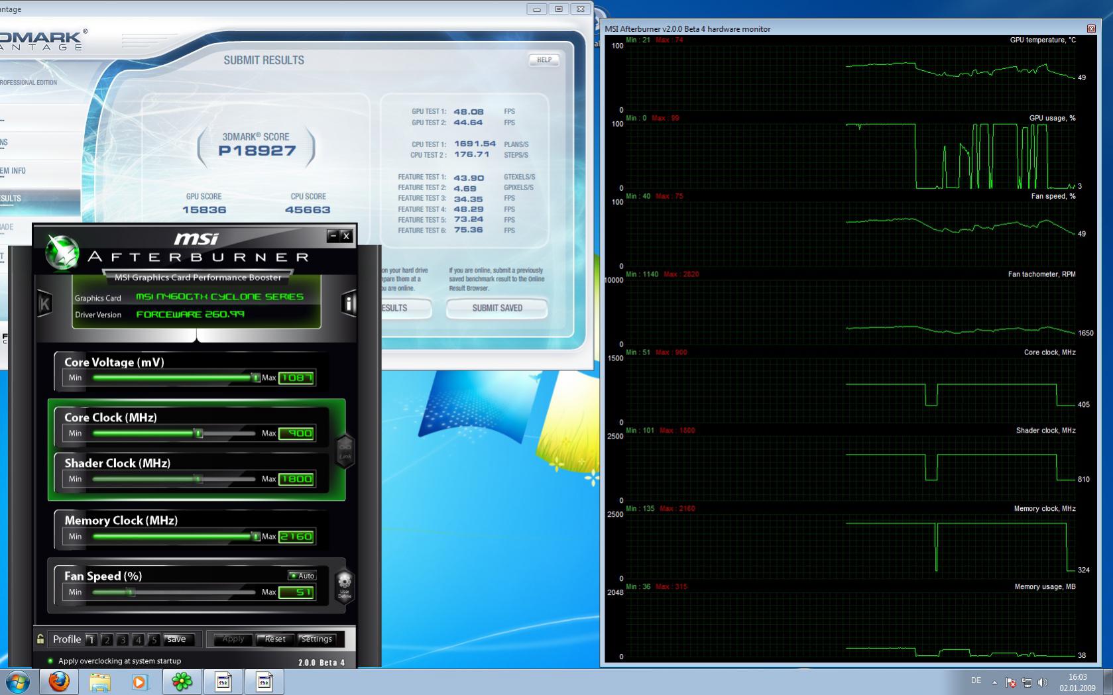Toggle Apply overclocking at system startup
The width and height of the screenshot is (1113, 695).
(50, 661)
